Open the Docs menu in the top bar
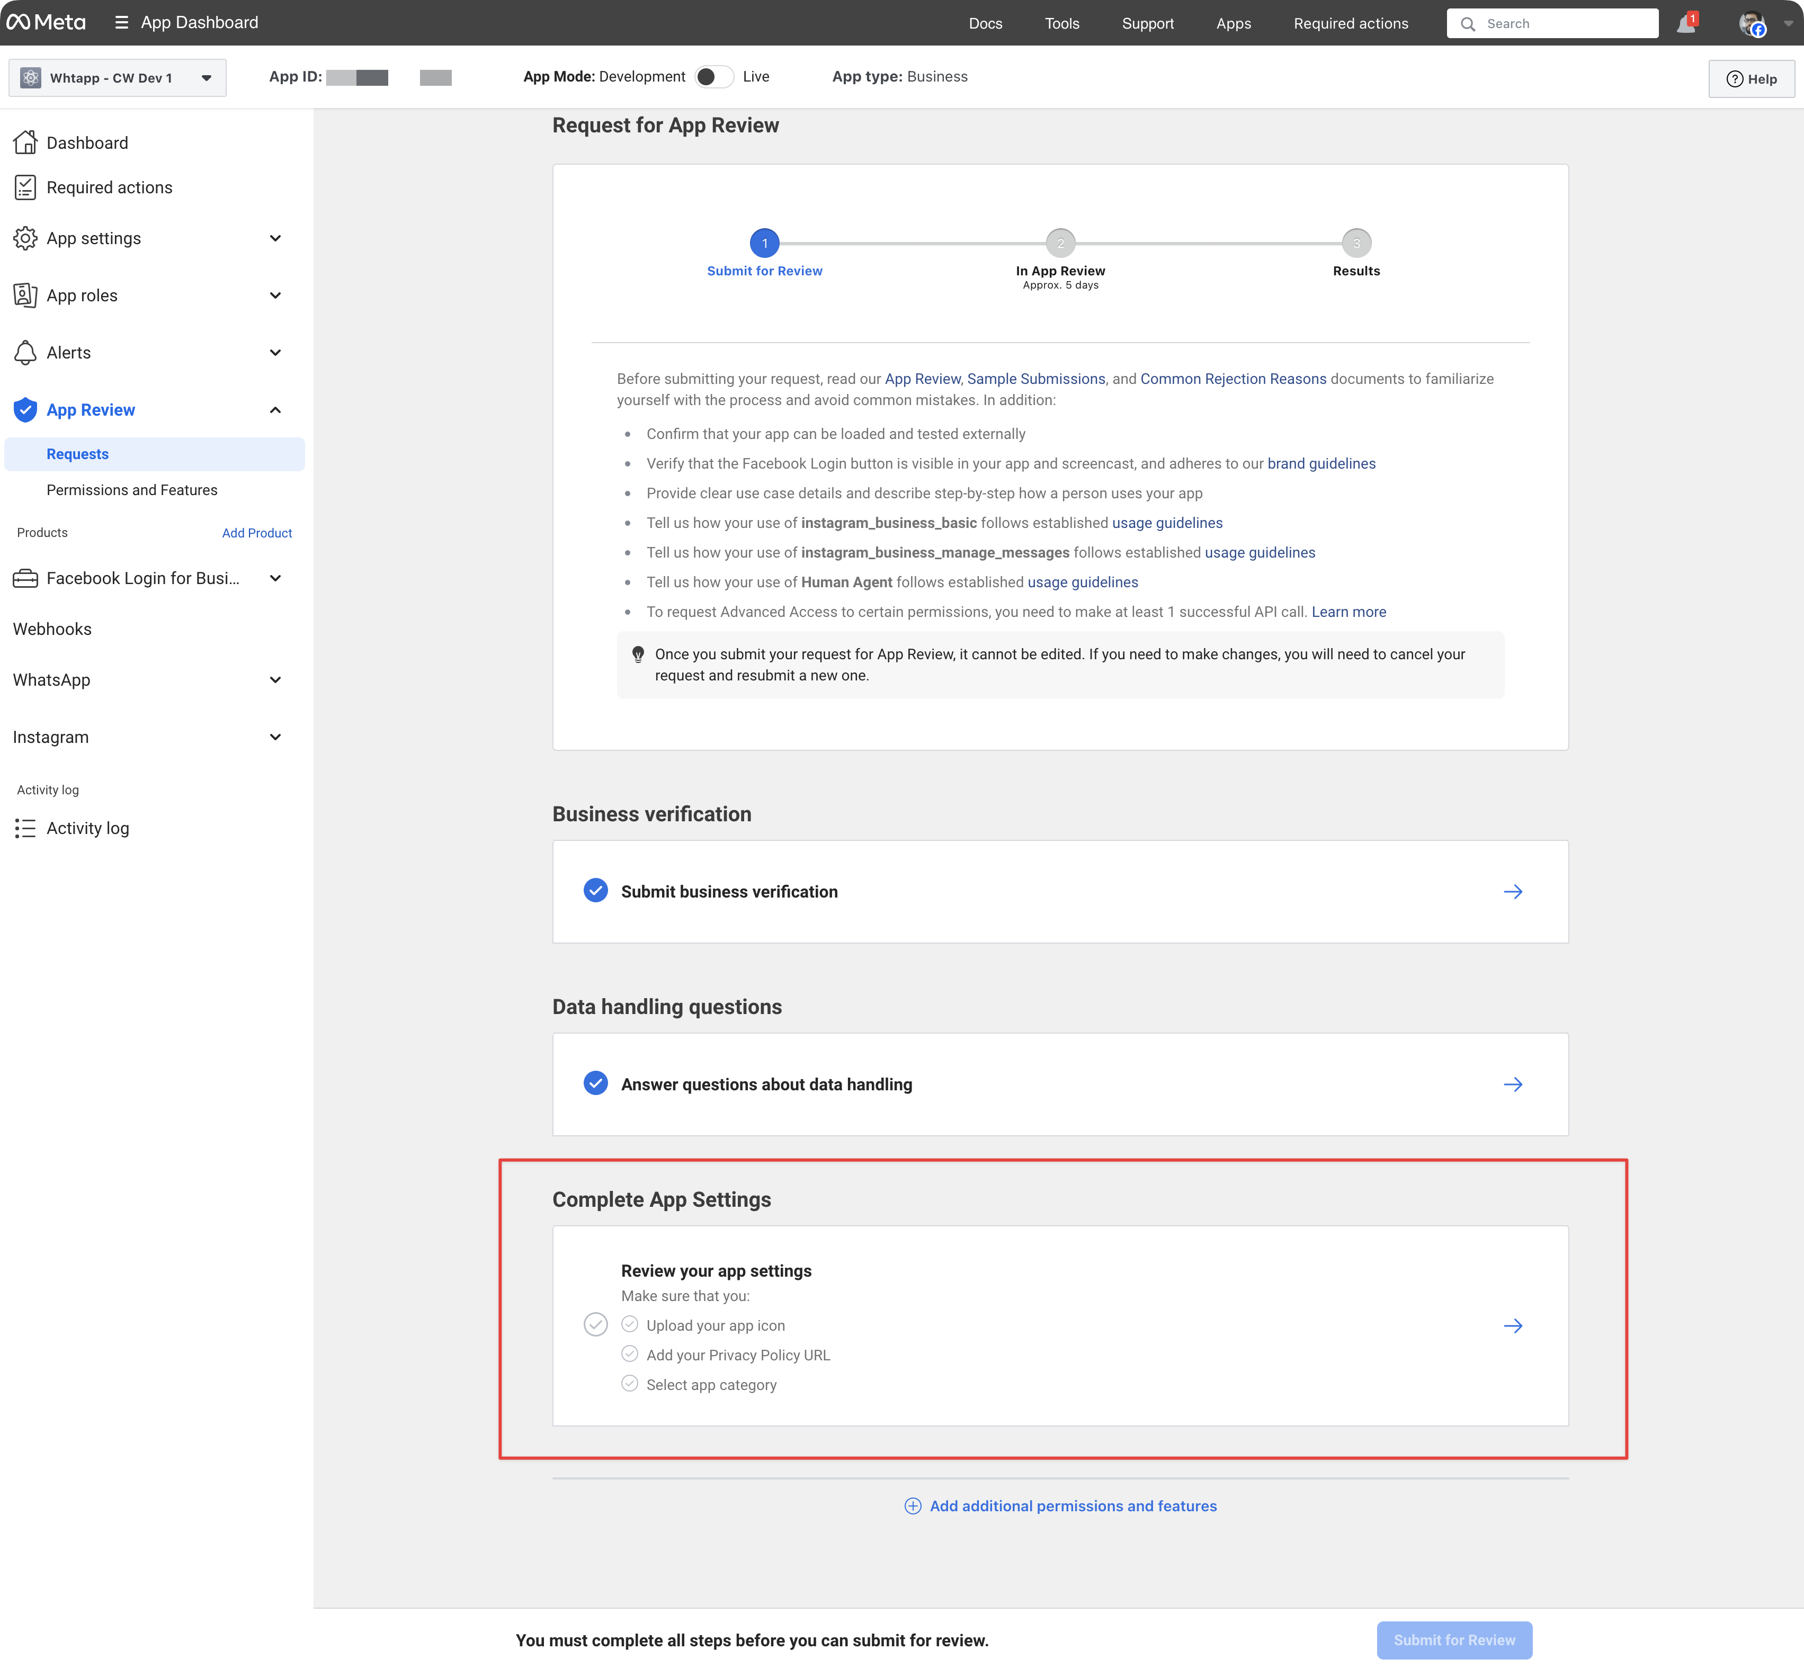1804x1668 pixels. (x=985, y=23)
